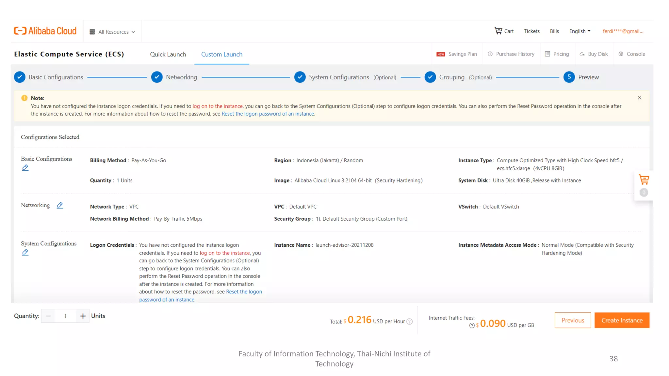The width and height of the screenshot is (669, 376).
Task: Click the Create Instance button
Action: 622,321
